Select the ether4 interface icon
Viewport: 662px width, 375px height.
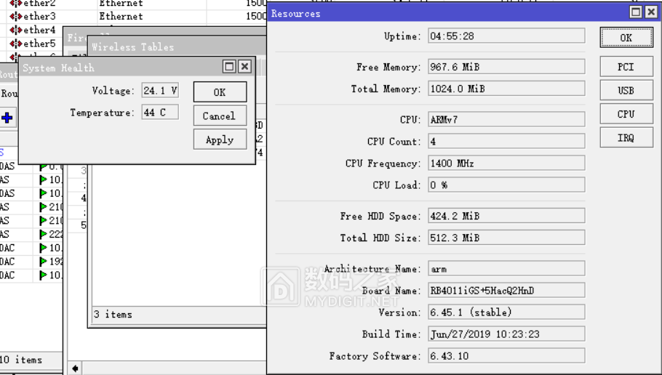pyautogui.click(x=15, y=30)
